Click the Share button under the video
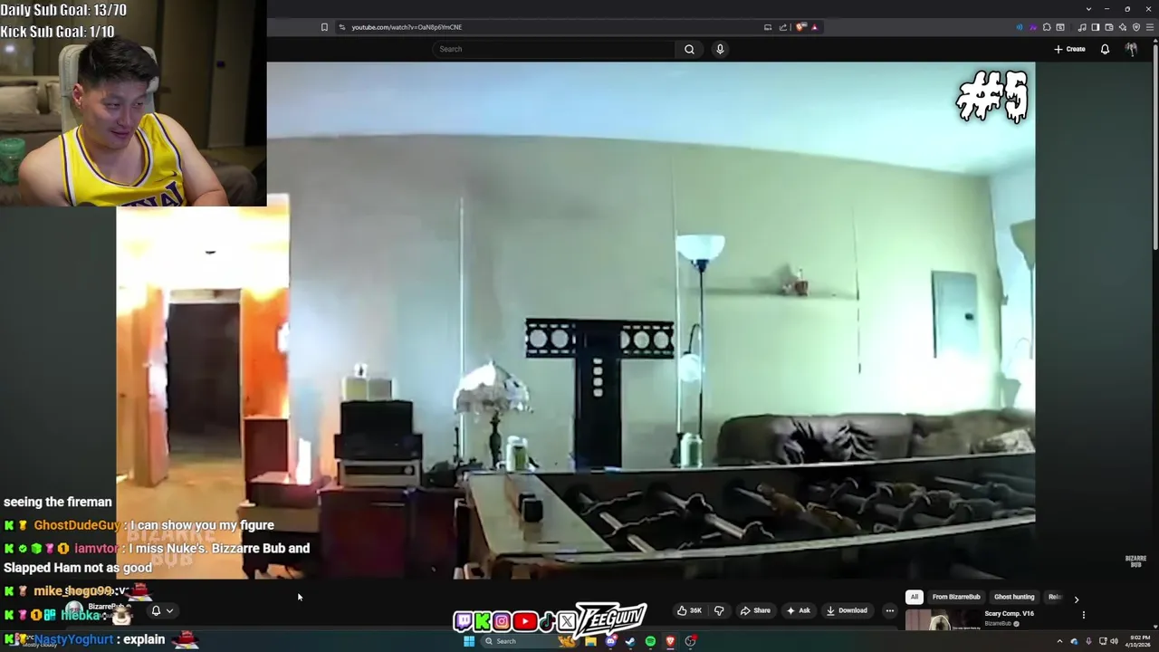 click(755, 610)
